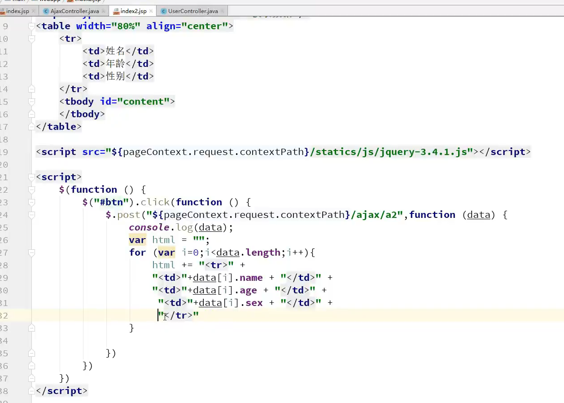Click the closing </tbody> tag text
The width and height of the screenshot is (564, 403).
tap(82, 114)
